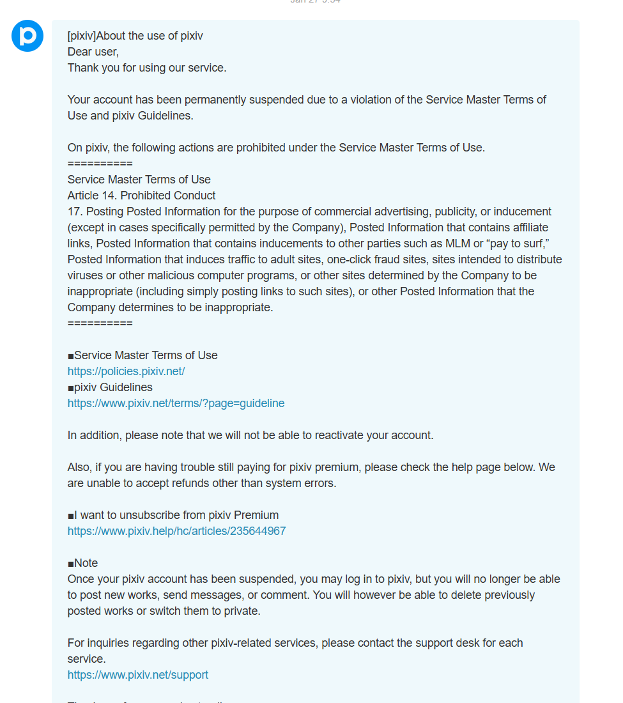The width and height of the screenshot is (623, 703).
Task: Click the second '==========' divider below clause 17
Action: click(100, 323)
